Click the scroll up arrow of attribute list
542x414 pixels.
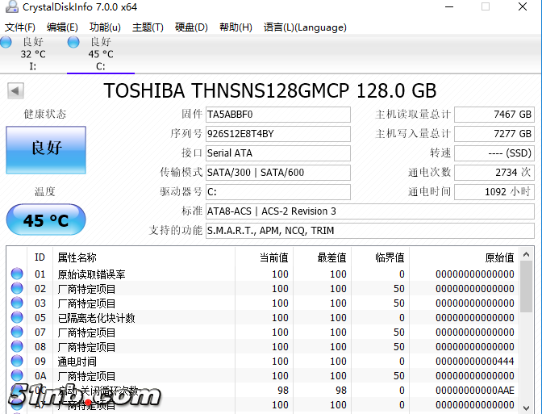point(527,254)
